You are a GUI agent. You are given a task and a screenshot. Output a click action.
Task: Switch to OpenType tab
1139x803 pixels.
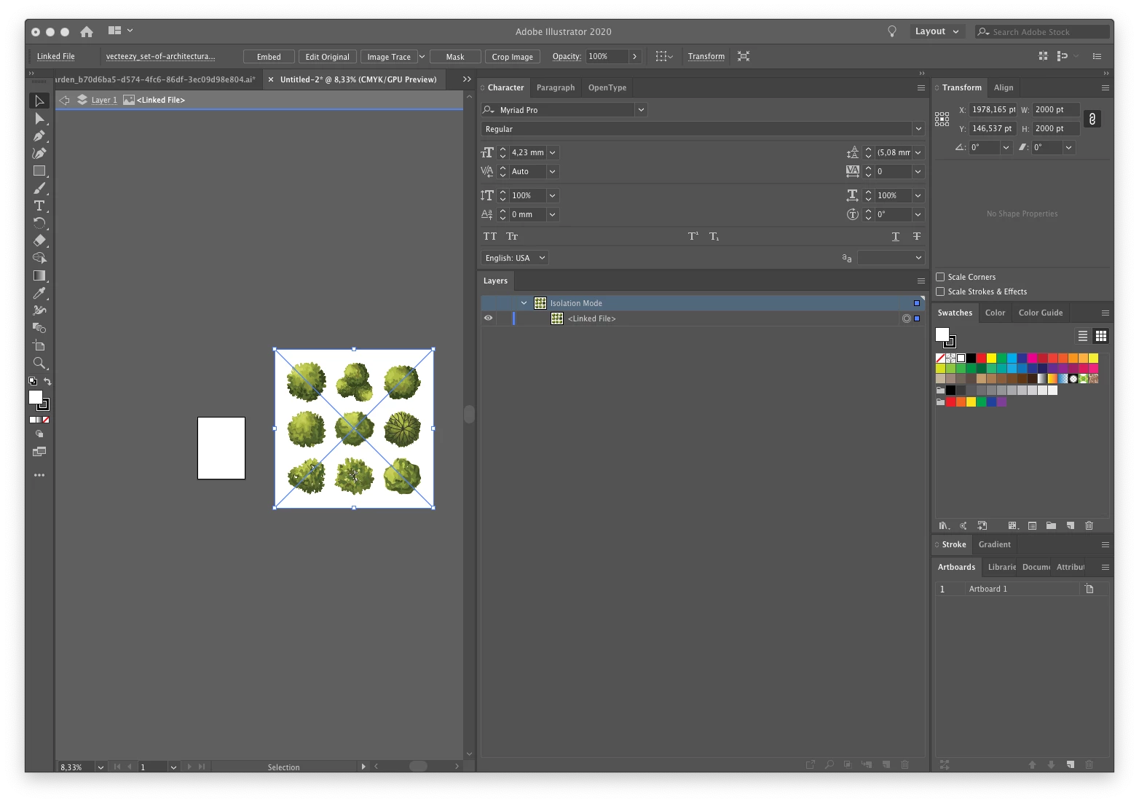(x=607, y=87)
